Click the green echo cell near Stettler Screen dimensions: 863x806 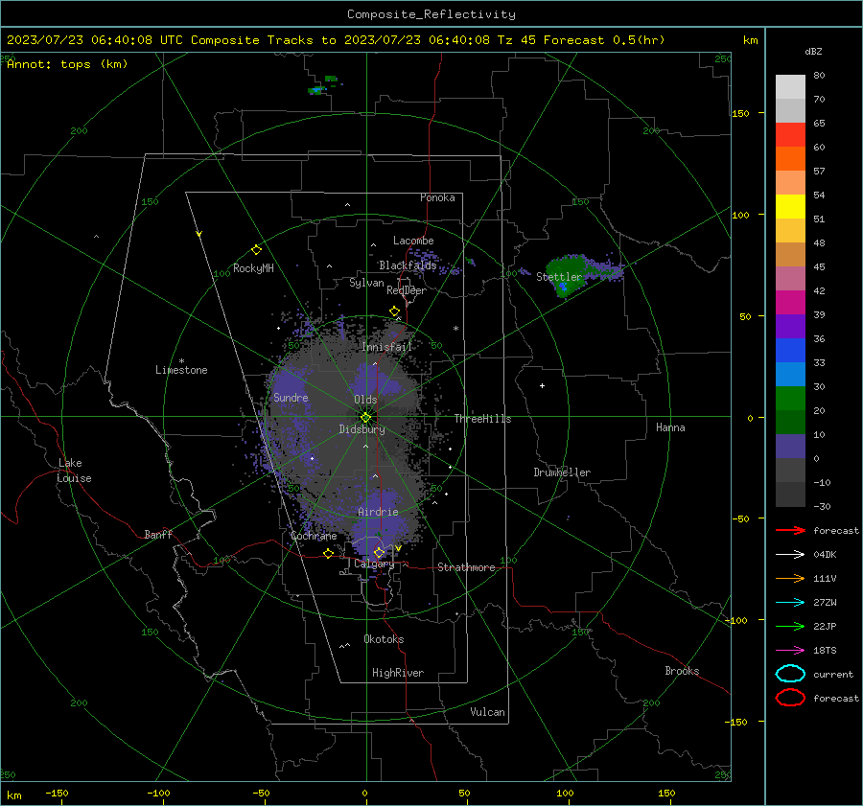pos(567,275)
